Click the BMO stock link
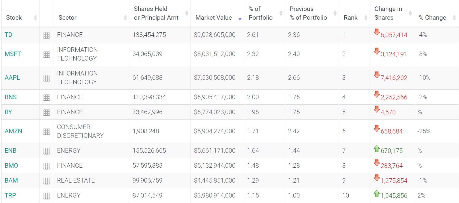The width and height of the screenshot is (459, 203). point(11,166)
